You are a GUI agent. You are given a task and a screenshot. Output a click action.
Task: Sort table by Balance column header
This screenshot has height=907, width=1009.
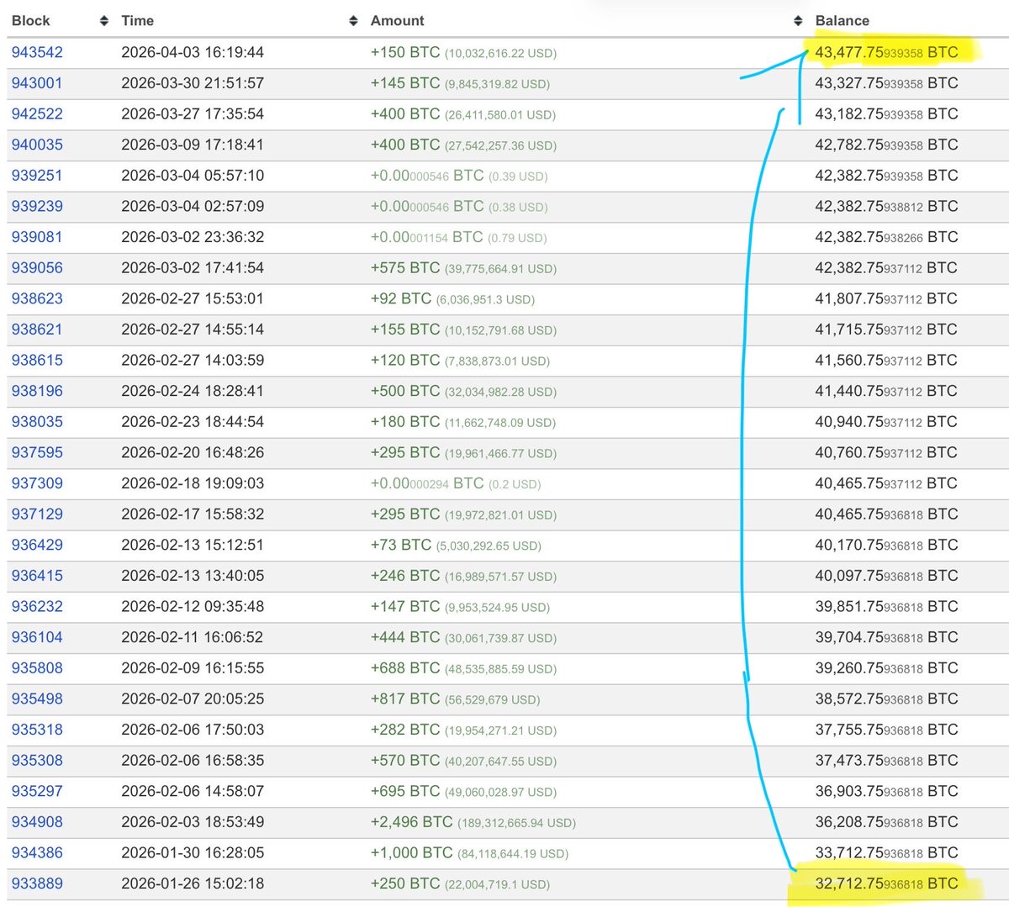tap(842, 21)
